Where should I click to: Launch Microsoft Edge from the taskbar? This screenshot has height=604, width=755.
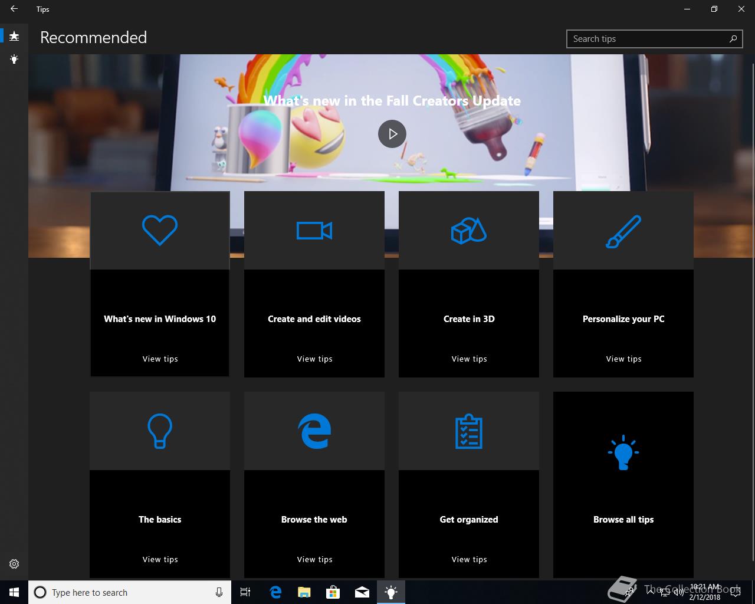[275, 592]
